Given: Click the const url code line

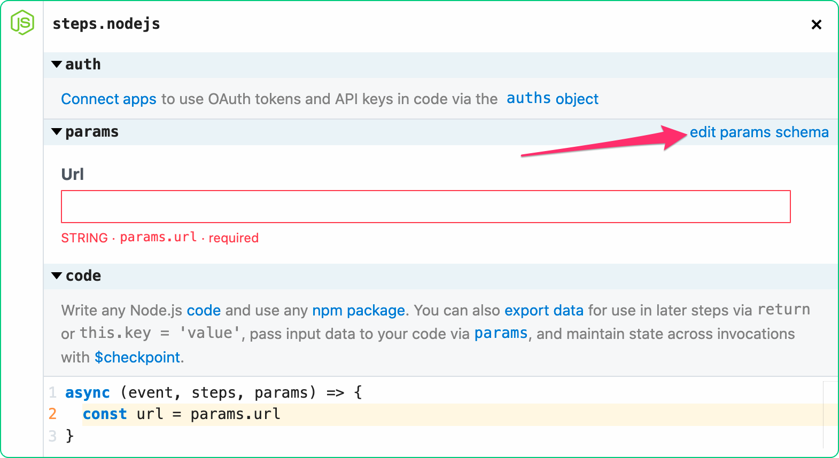Looking at the screenshot, I should tap(182, 415).
